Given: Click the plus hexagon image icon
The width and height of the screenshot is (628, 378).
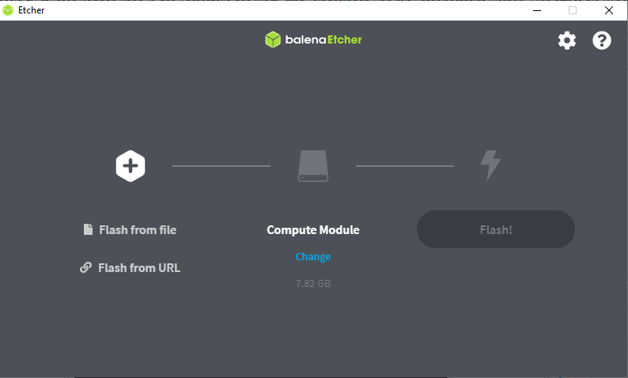Looking at the screenshot, I should [131, 166].
